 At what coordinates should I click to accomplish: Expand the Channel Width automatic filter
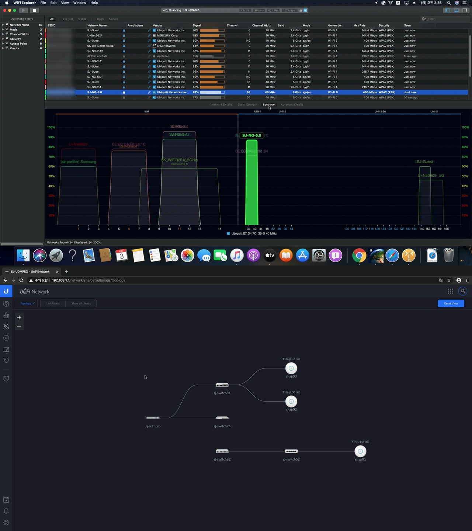pos(3,34)
